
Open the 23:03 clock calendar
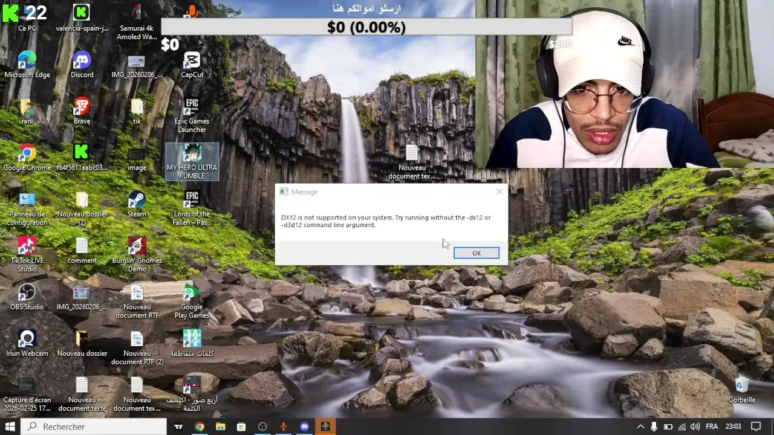733,427
